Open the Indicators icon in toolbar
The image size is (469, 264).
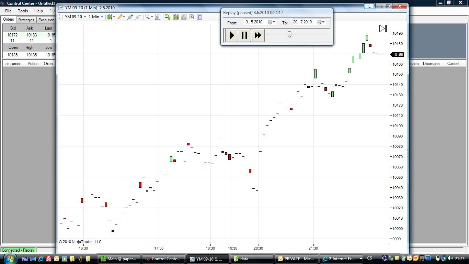pos(176,17)
